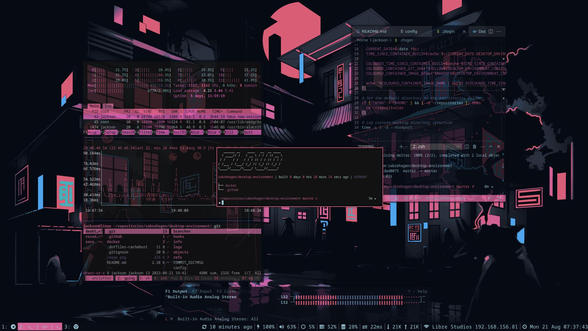
Task: Open the editor tab more actions ellipsis
Action: coord(499,32)
